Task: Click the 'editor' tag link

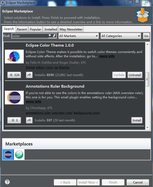Action: (x=40, y=67)
